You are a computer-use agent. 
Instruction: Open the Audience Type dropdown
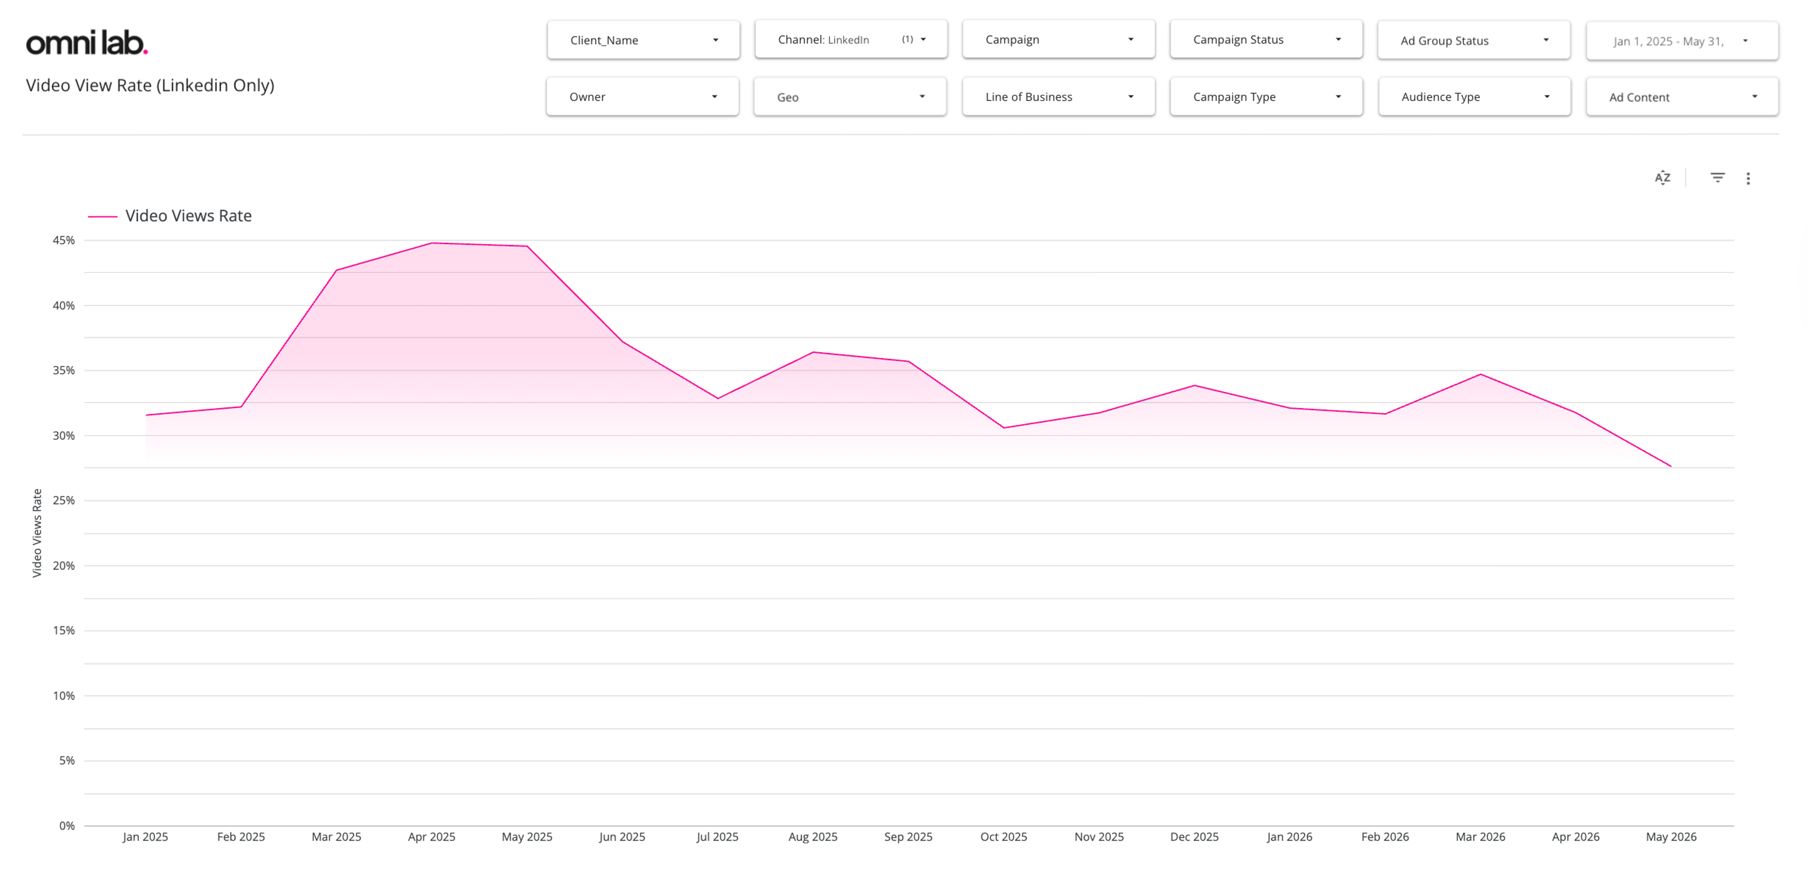(x=1474, y=97)
